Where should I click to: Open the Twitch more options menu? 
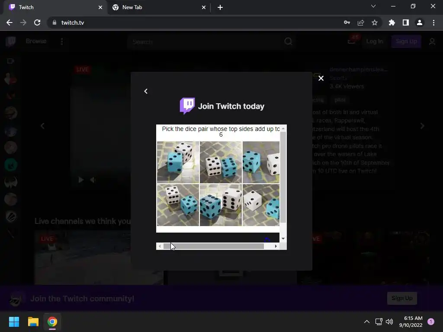[x=62, y=41]
